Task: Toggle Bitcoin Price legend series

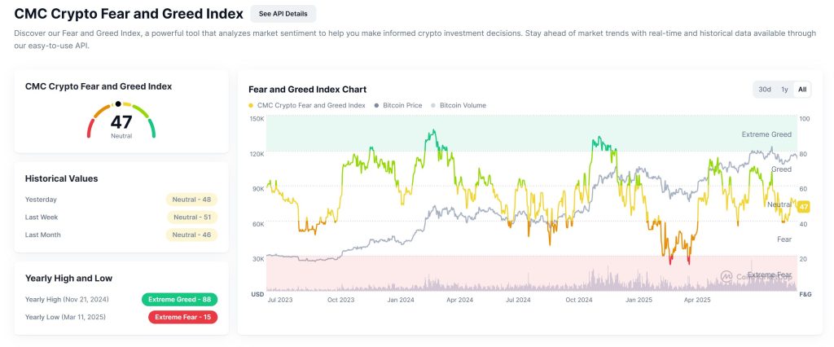Action: pyautogui.click(x=402, y=105)
